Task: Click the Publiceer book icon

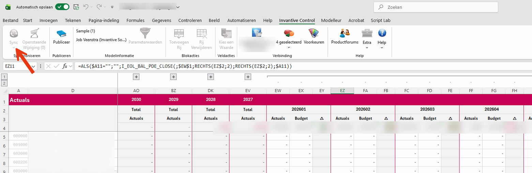Action: click(61, 34)
